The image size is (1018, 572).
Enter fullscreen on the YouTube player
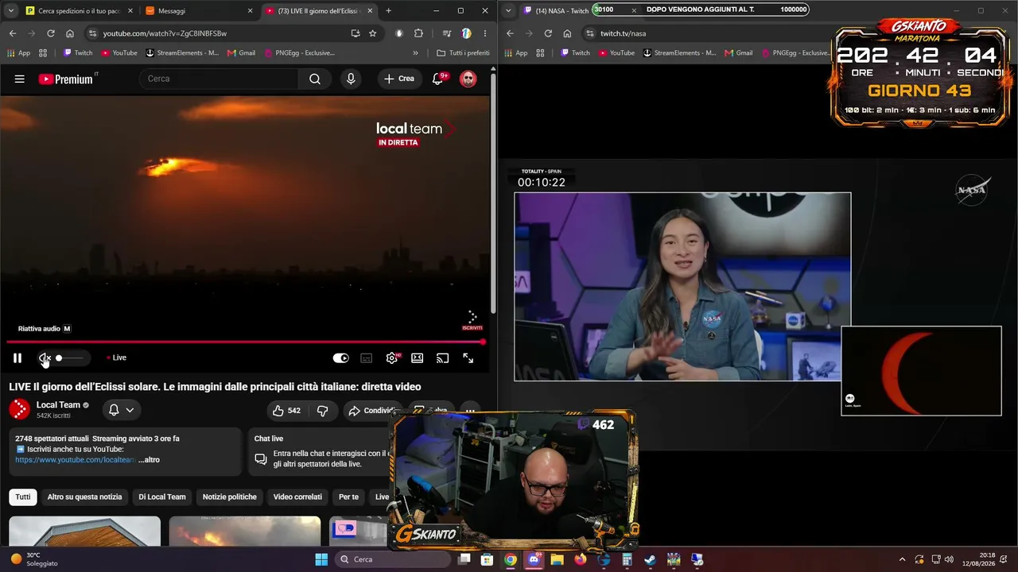[x=468, y=358]
